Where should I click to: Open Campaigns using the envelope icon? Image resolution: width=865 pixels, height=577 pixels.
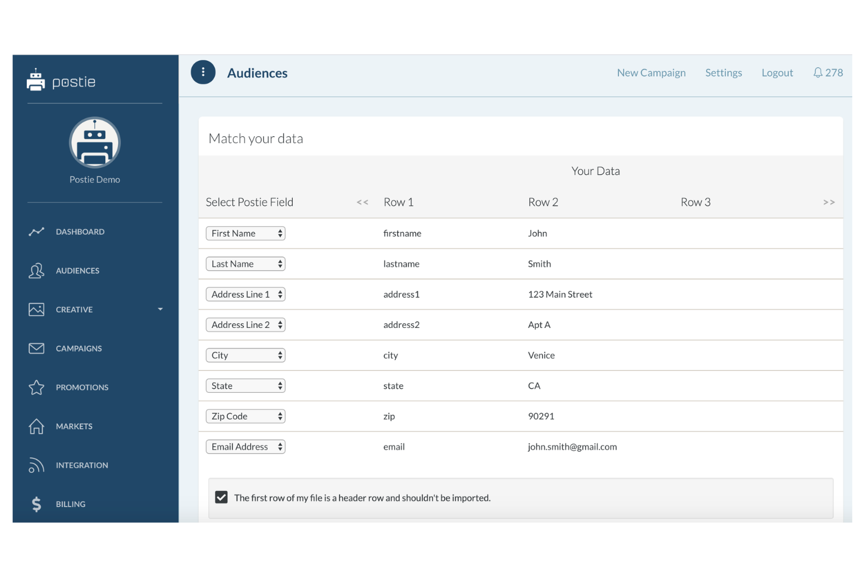click(x=36, y=348)
